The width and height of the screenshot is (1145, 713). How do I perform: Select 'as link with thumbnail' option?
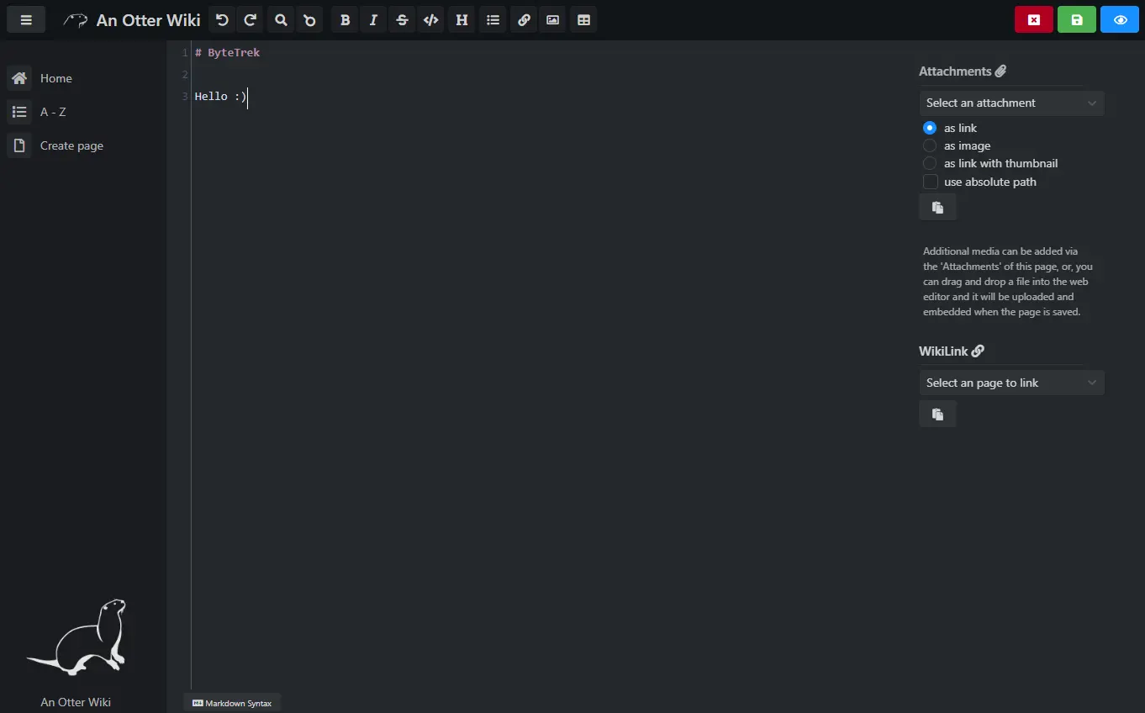click(x=930, y=163)
